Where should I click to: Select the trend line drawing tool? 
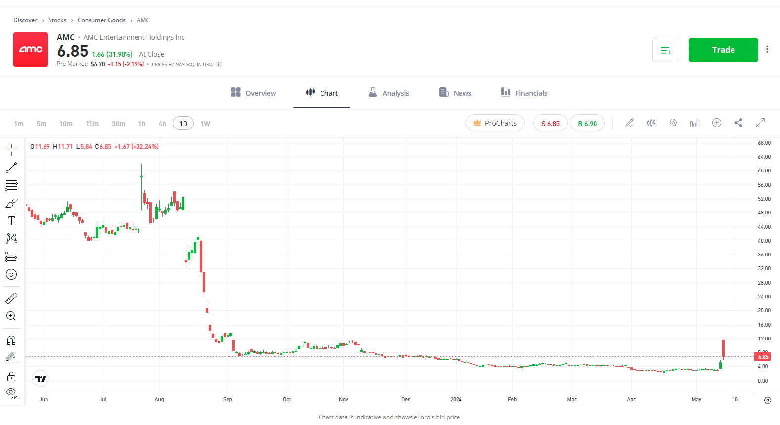click(x=11, y=168)
